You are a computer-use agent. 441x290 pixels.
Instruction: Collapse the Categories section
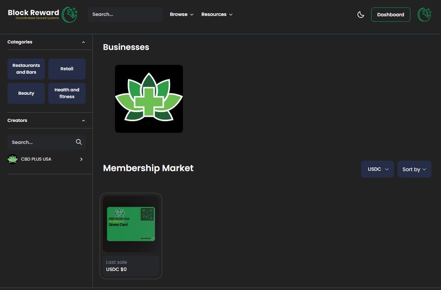coord(83,42)
